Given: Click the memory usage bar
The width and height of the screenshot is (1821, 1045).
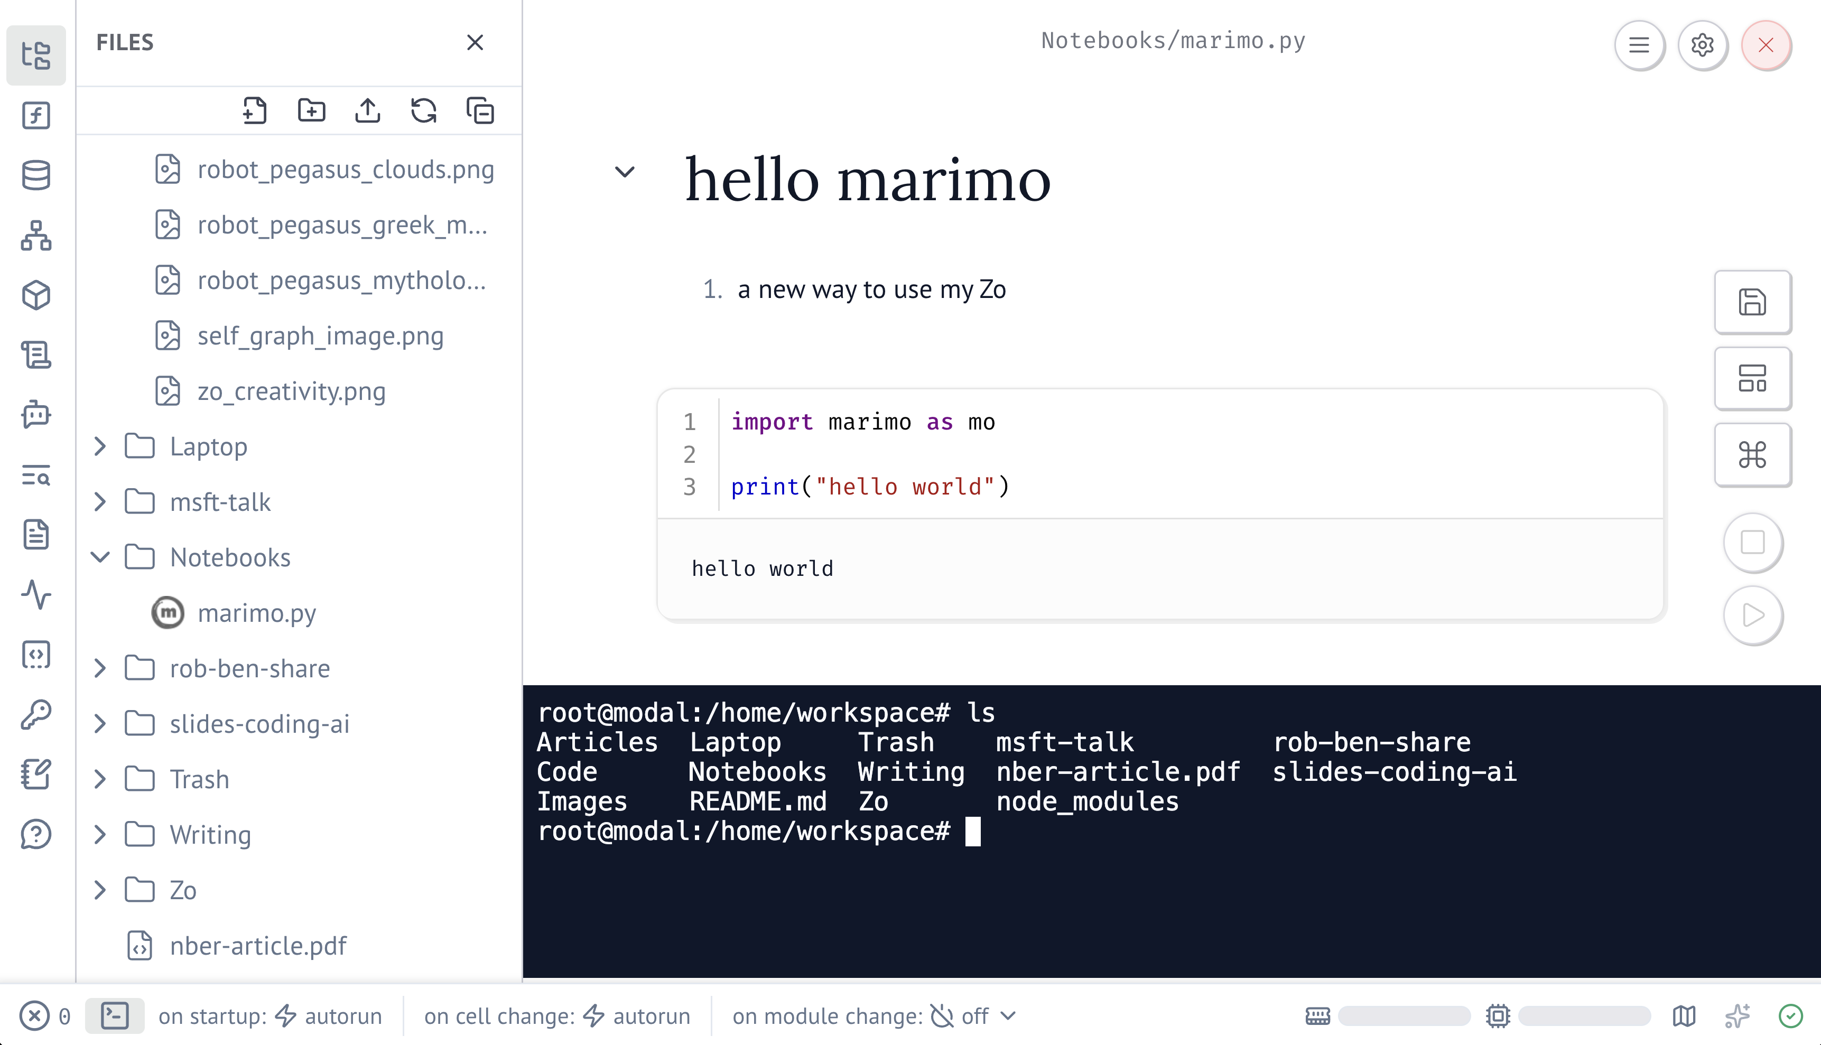Looking at the screenshot, I should click(1404, 1015).
